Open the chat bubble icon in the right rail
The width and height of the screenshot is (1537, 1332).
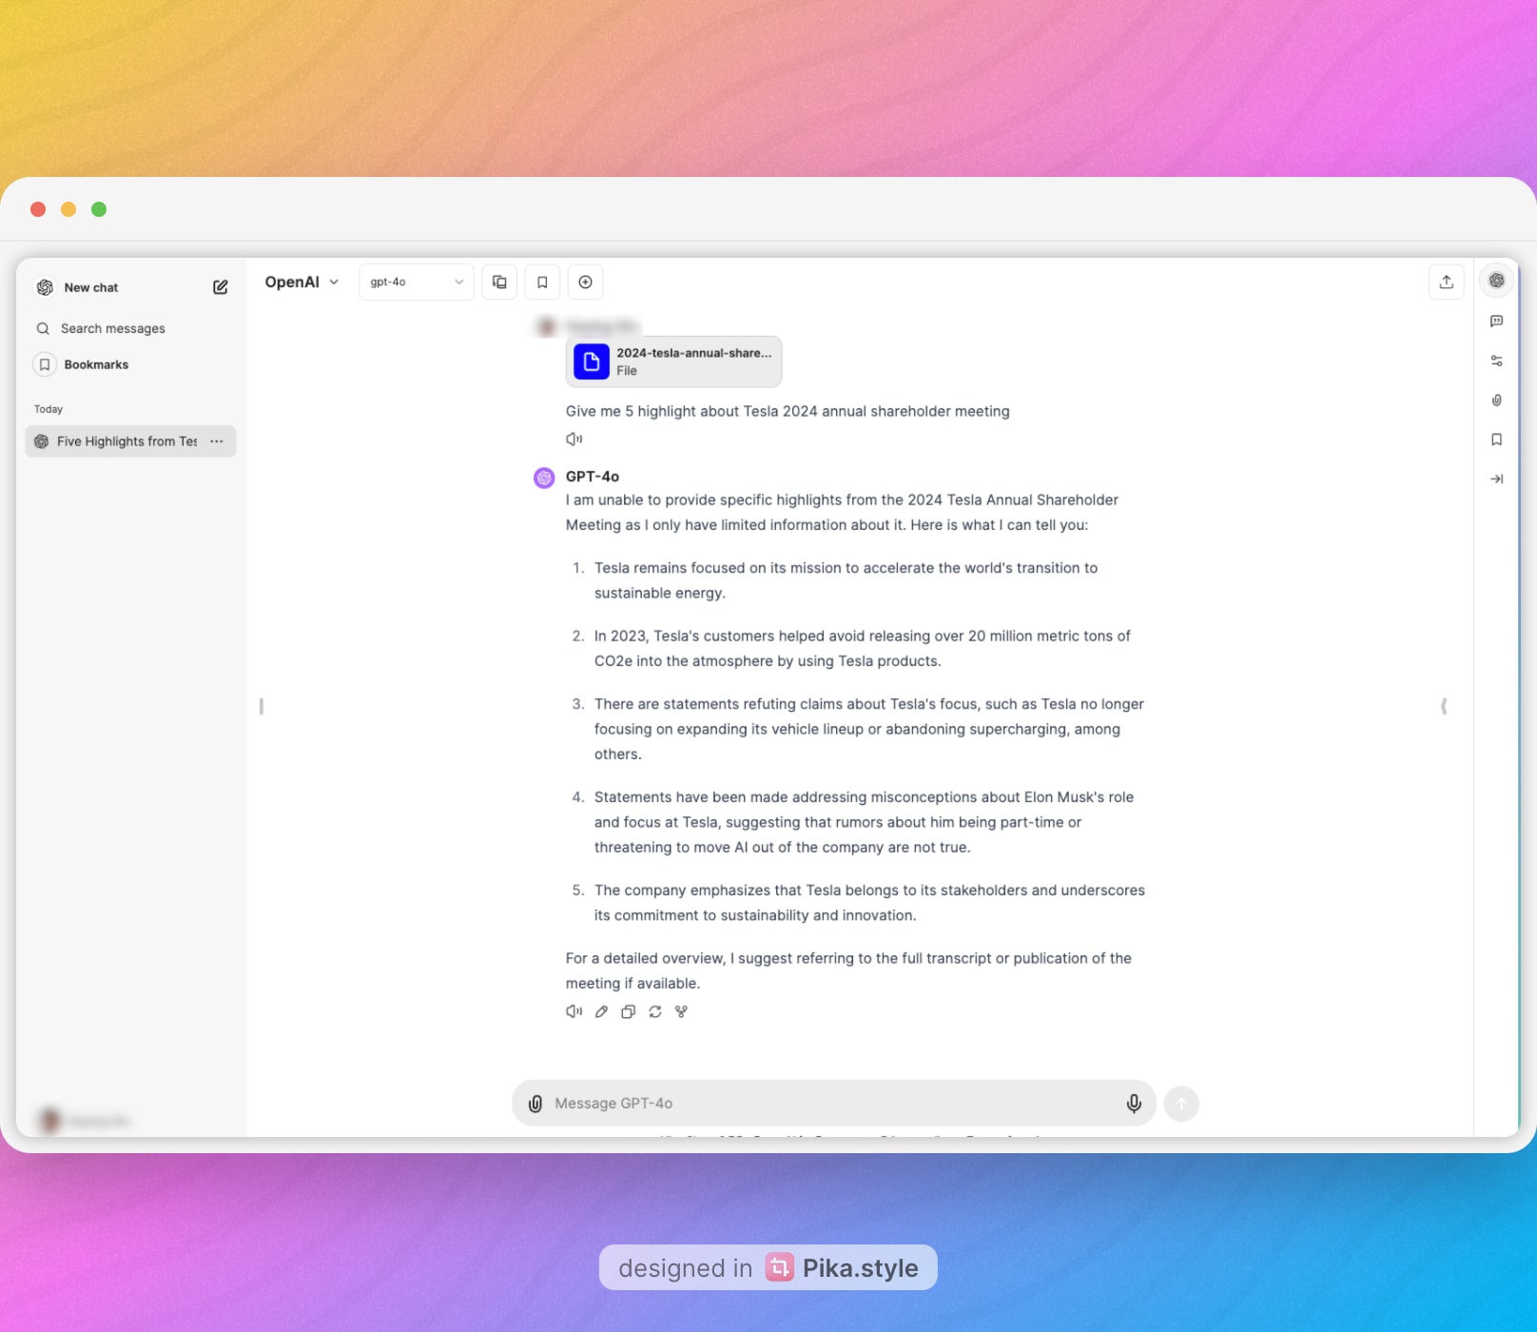[1497, 322]
